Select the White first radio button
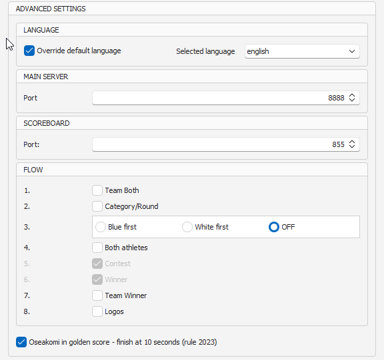The height and width of the screenshot is (360, 384). click(x=187, y=227)
